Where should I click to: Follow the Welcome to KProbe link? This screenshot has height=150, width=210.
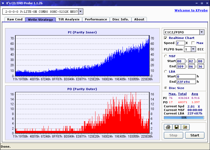click(x=191, y=10)
